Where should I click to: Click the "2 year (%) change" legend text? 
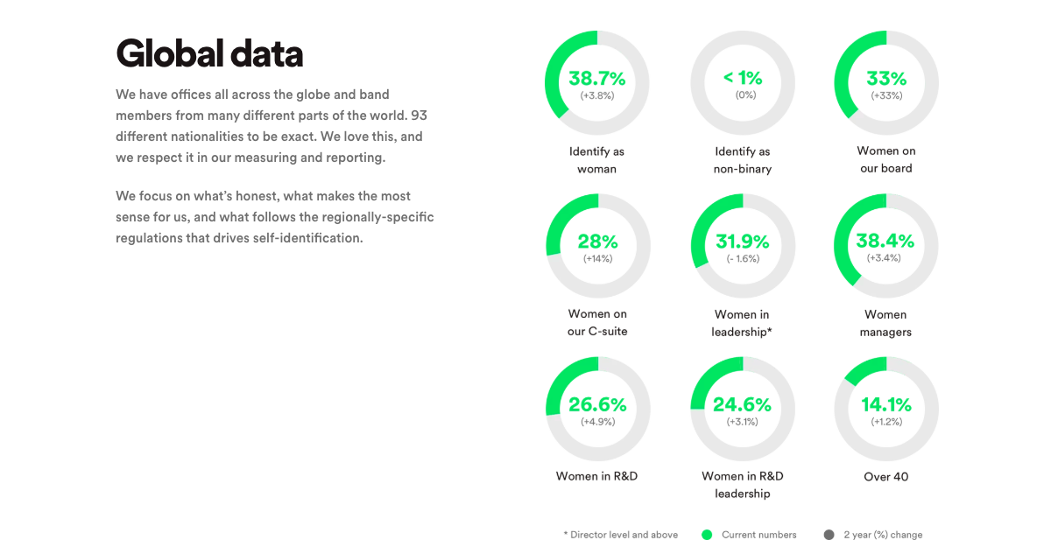click(x=883, y=535)
